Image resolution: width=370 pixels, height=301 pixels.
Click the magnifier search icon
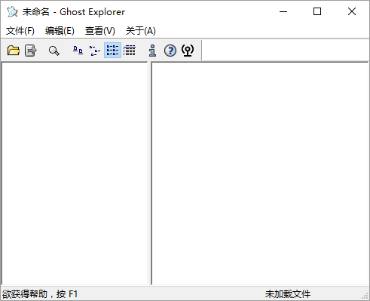54,51
